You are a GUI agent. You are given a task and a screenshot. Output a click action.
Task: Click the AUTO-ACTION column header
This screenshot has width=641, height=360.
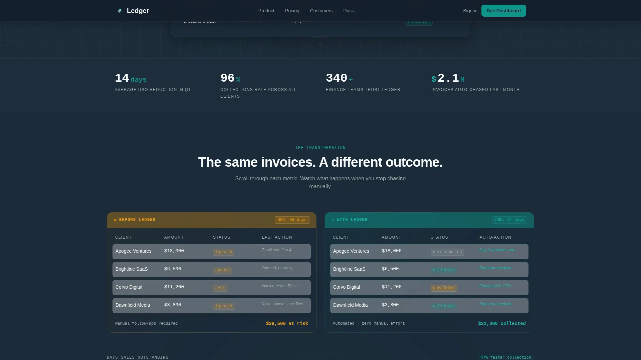tap(495, 237)
